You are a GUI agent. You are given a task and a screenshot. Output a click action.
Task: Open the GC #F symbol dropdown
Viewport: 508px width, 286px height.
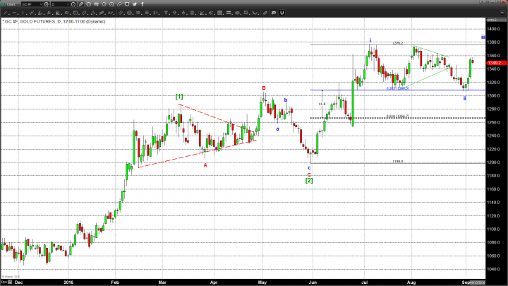32,4
